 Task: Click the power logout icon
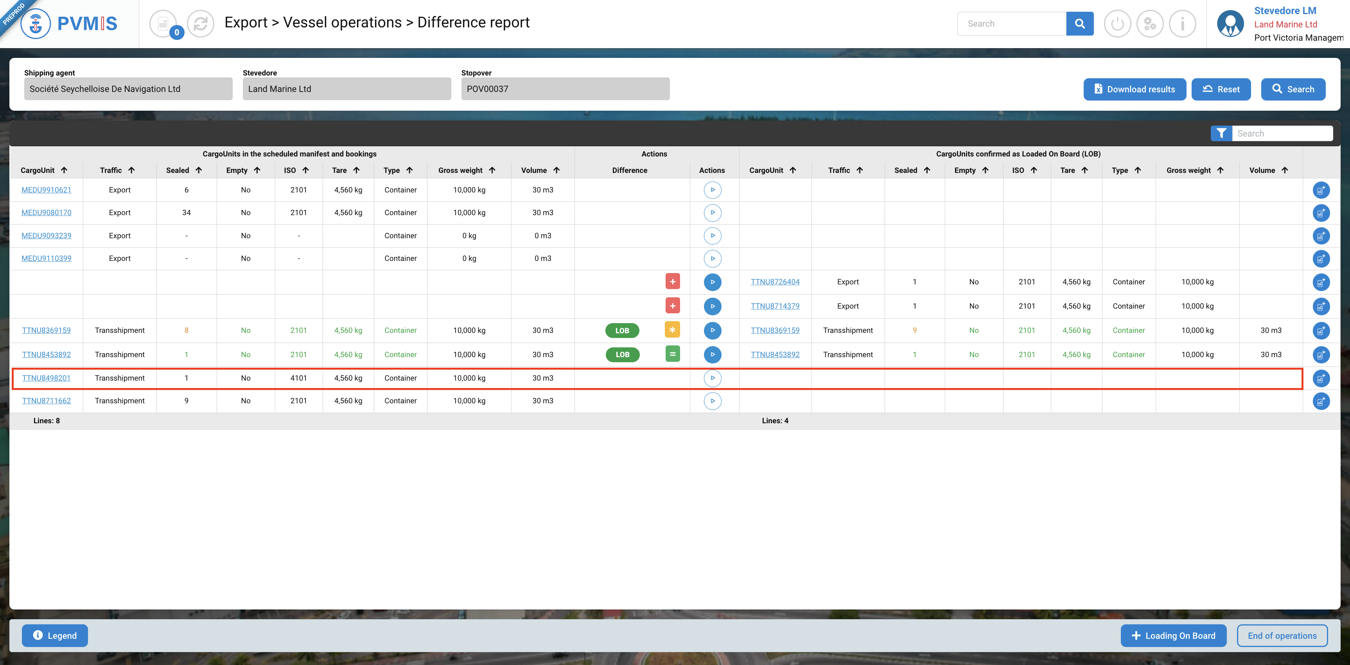1117,23
